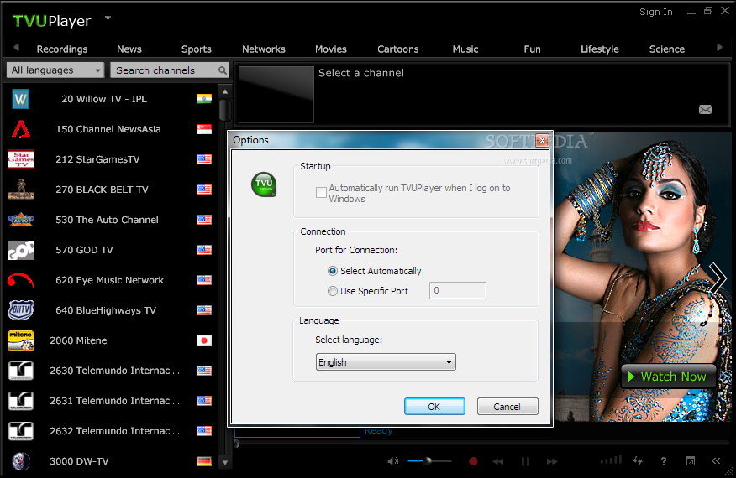The width and height of the screenshot is (736, 478).
Task: Click the signal strength bars icon
Action: click(611, 460)
